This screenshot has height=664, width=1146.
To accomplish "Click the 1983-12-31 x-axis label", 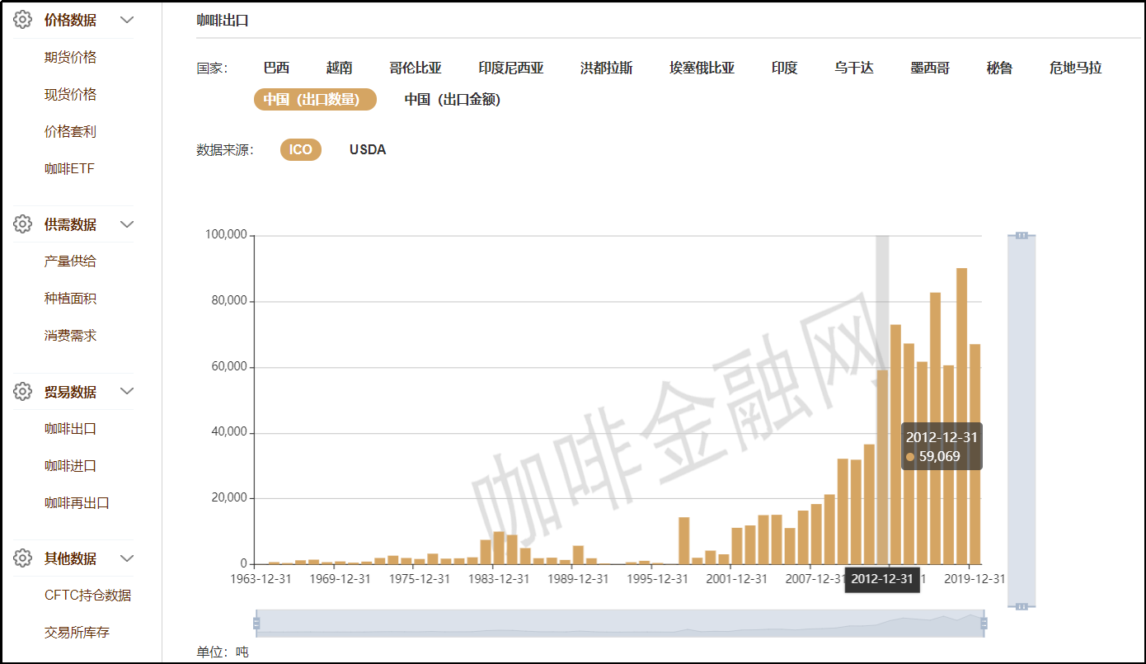I will click(x=499, y=578).
